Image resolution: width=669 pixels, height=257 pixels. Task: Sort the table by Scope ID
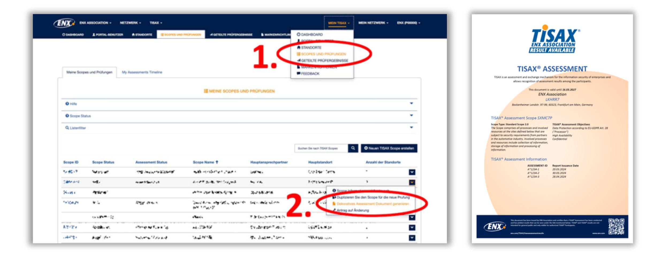pyautogui.click(x=71, y=162)
